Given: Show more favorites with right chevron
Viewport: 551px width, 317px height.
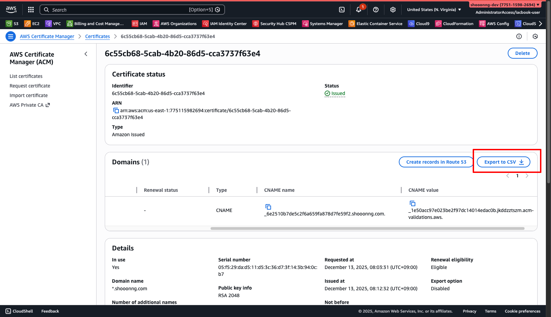Looking at the screenshot, I should (541, 24).
